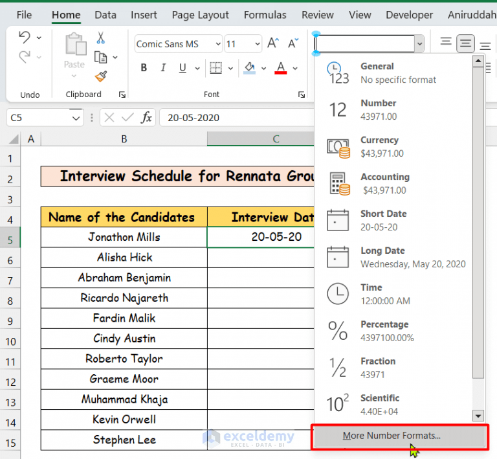
Task: Click the Insert Function fx icon
Action: tap(146, 118)
